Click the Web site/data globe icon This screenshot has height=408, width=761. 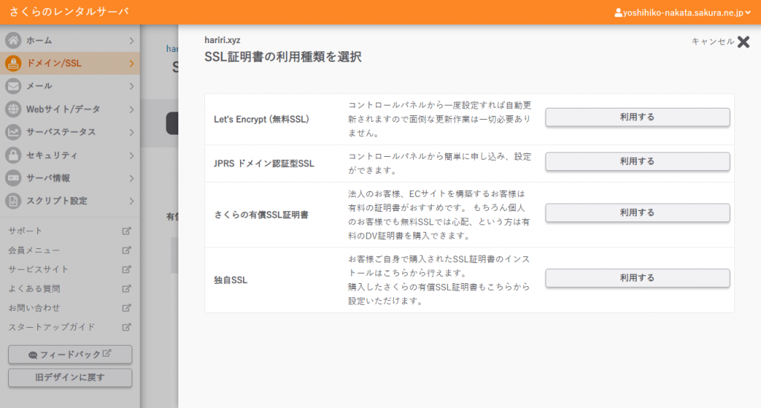(x=13, y=109)
